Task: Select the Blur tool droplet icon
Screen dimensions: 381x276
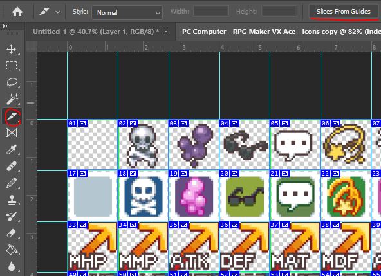Action: (12, 266)
